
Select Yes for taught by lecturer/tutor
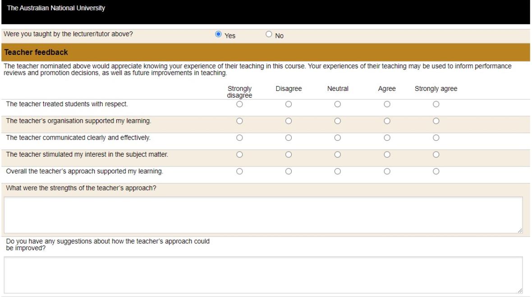[218, 34]
